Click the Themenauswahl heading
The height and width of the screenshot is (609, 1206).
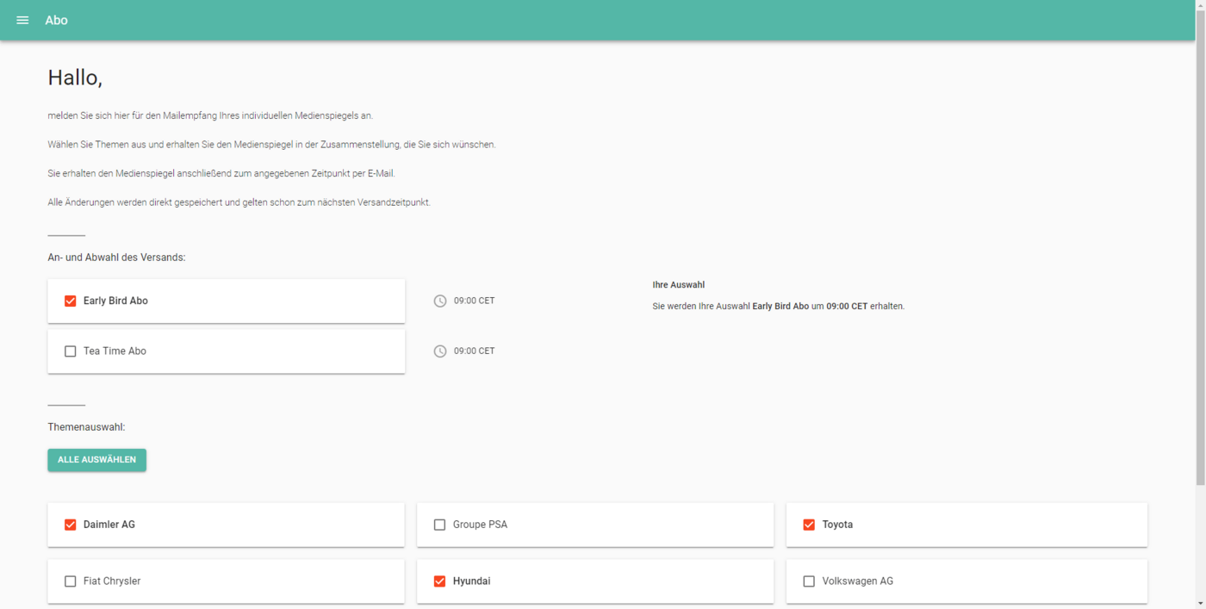[x=86, y=426]
